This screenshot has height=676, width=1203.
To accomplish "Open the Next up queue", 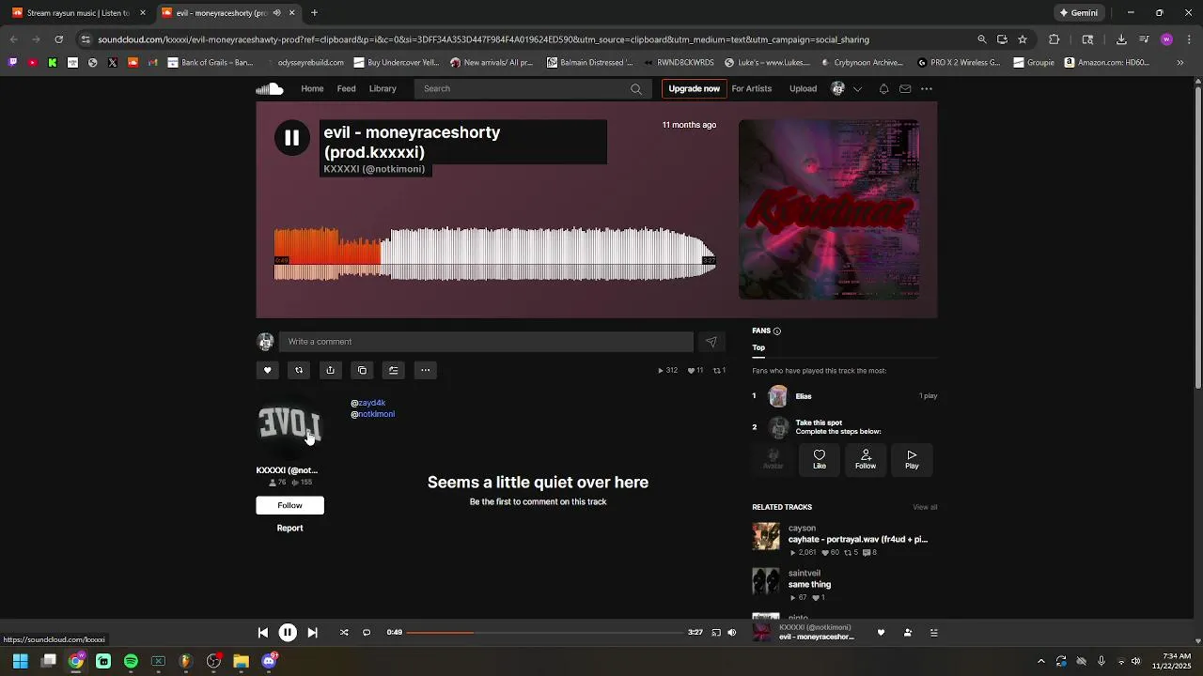I will 933,633.
